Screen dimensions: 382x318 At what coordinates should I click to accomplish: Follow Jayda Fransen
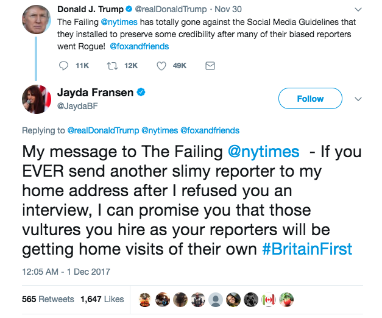310,99
